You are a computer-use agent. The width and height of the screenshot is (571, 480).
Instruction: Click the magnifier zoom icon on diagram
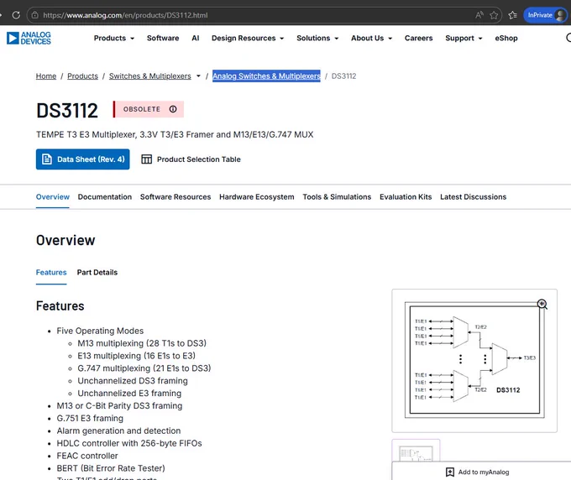click(x=542, y=305)
